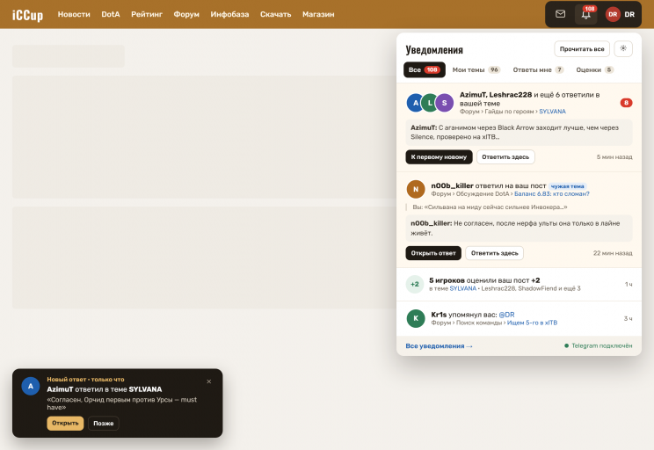Click Ответить здесь under n00b_killer reply
The width and height of the screenshot is (654, 450).
tap(494, 253)
